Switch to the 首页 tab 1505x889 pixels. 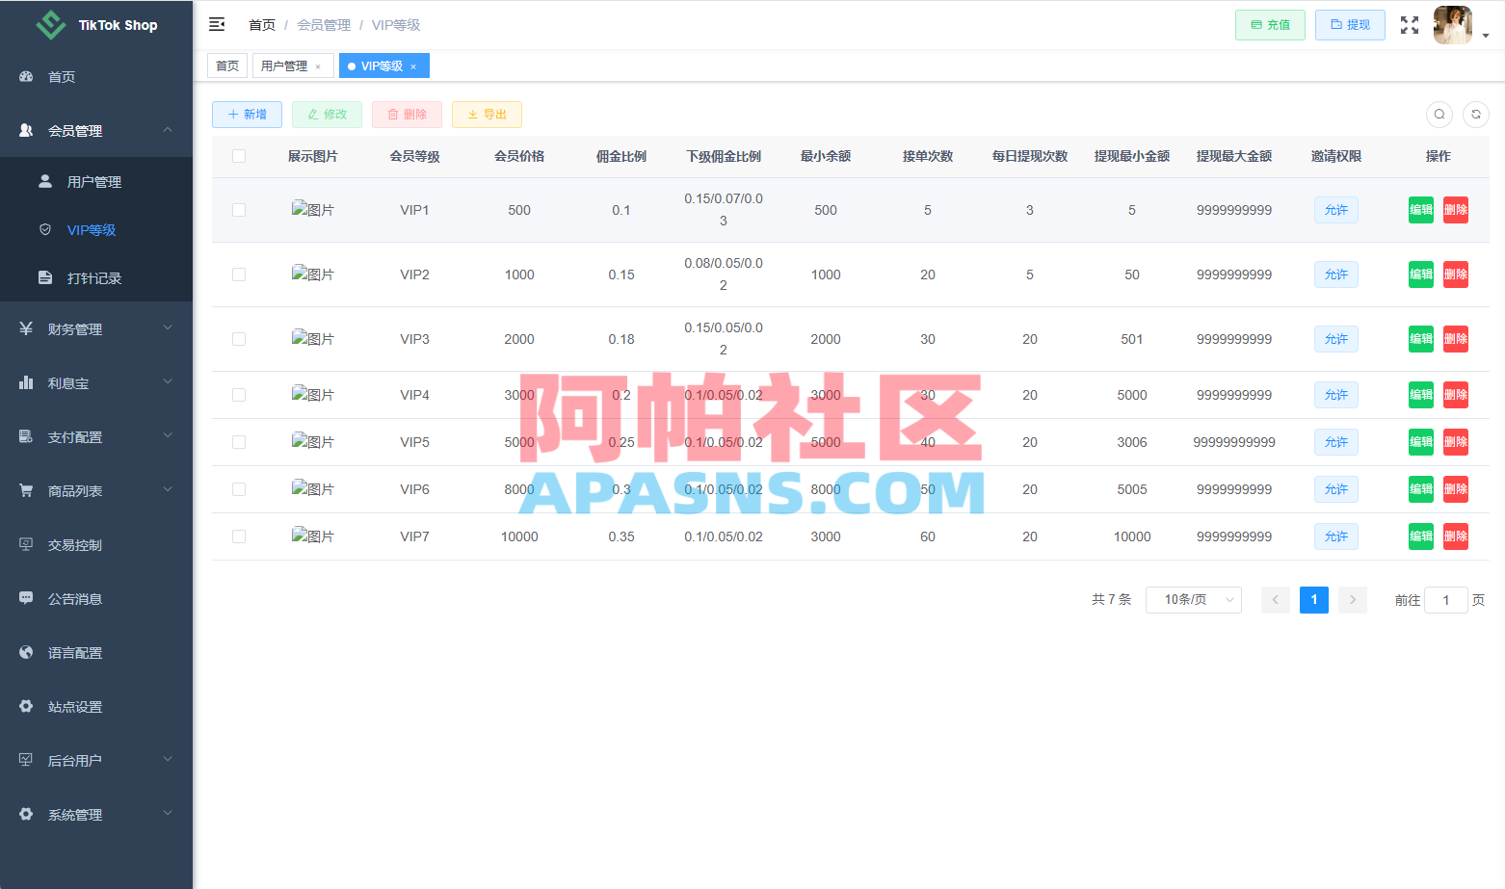tap(227, 66)
